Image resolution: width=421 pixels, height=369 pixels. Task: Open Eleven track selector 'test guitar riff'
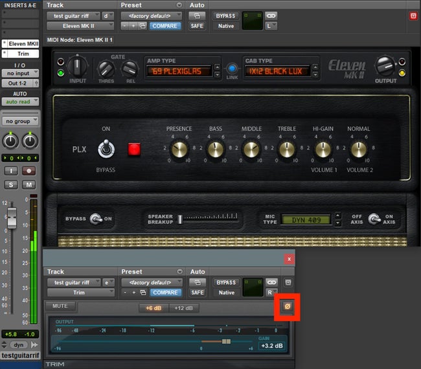coord(73,16)
